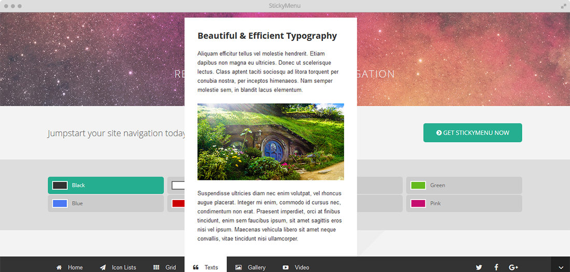Image resolution: width=570 pixels, height=272 pixels.
Task: Open the Facebook social link
Action: click(x=496, y=267)
